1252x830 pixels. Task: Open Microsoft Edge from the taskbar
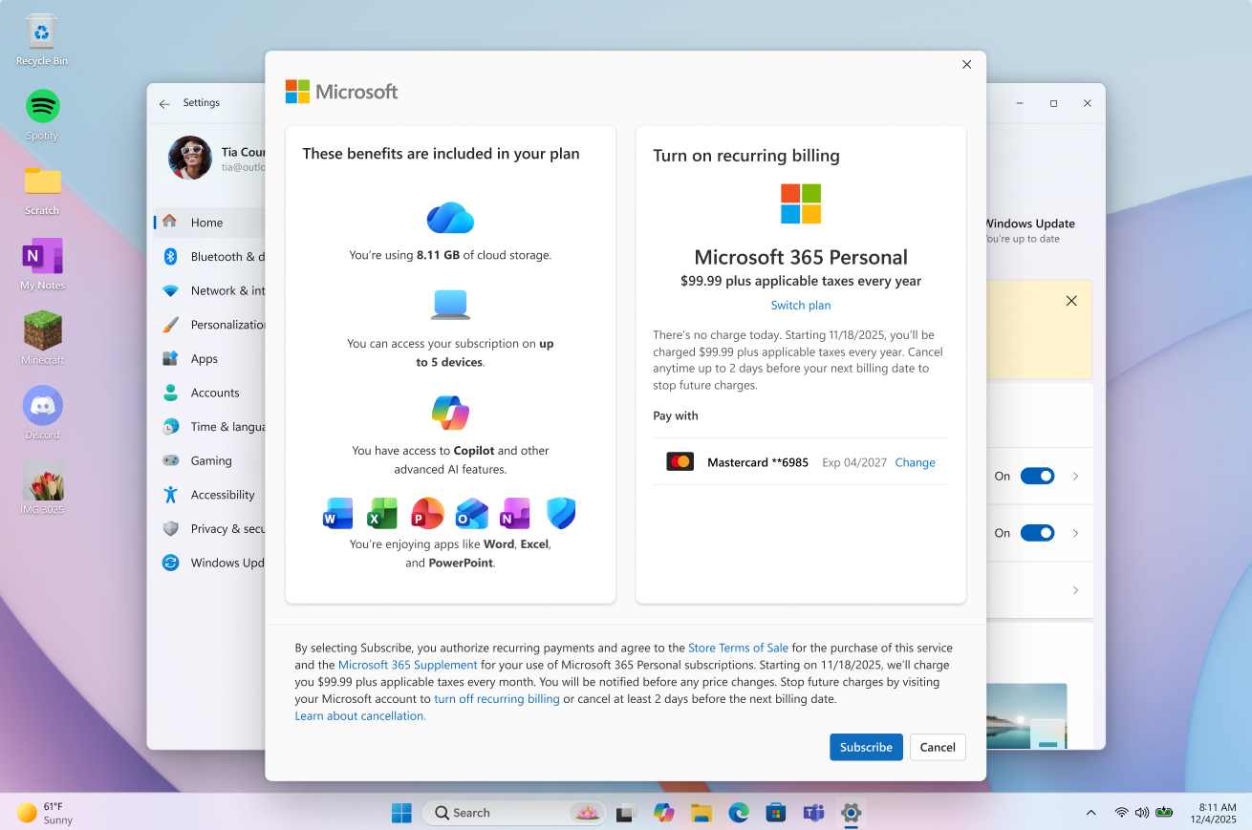tap(739, 813)
